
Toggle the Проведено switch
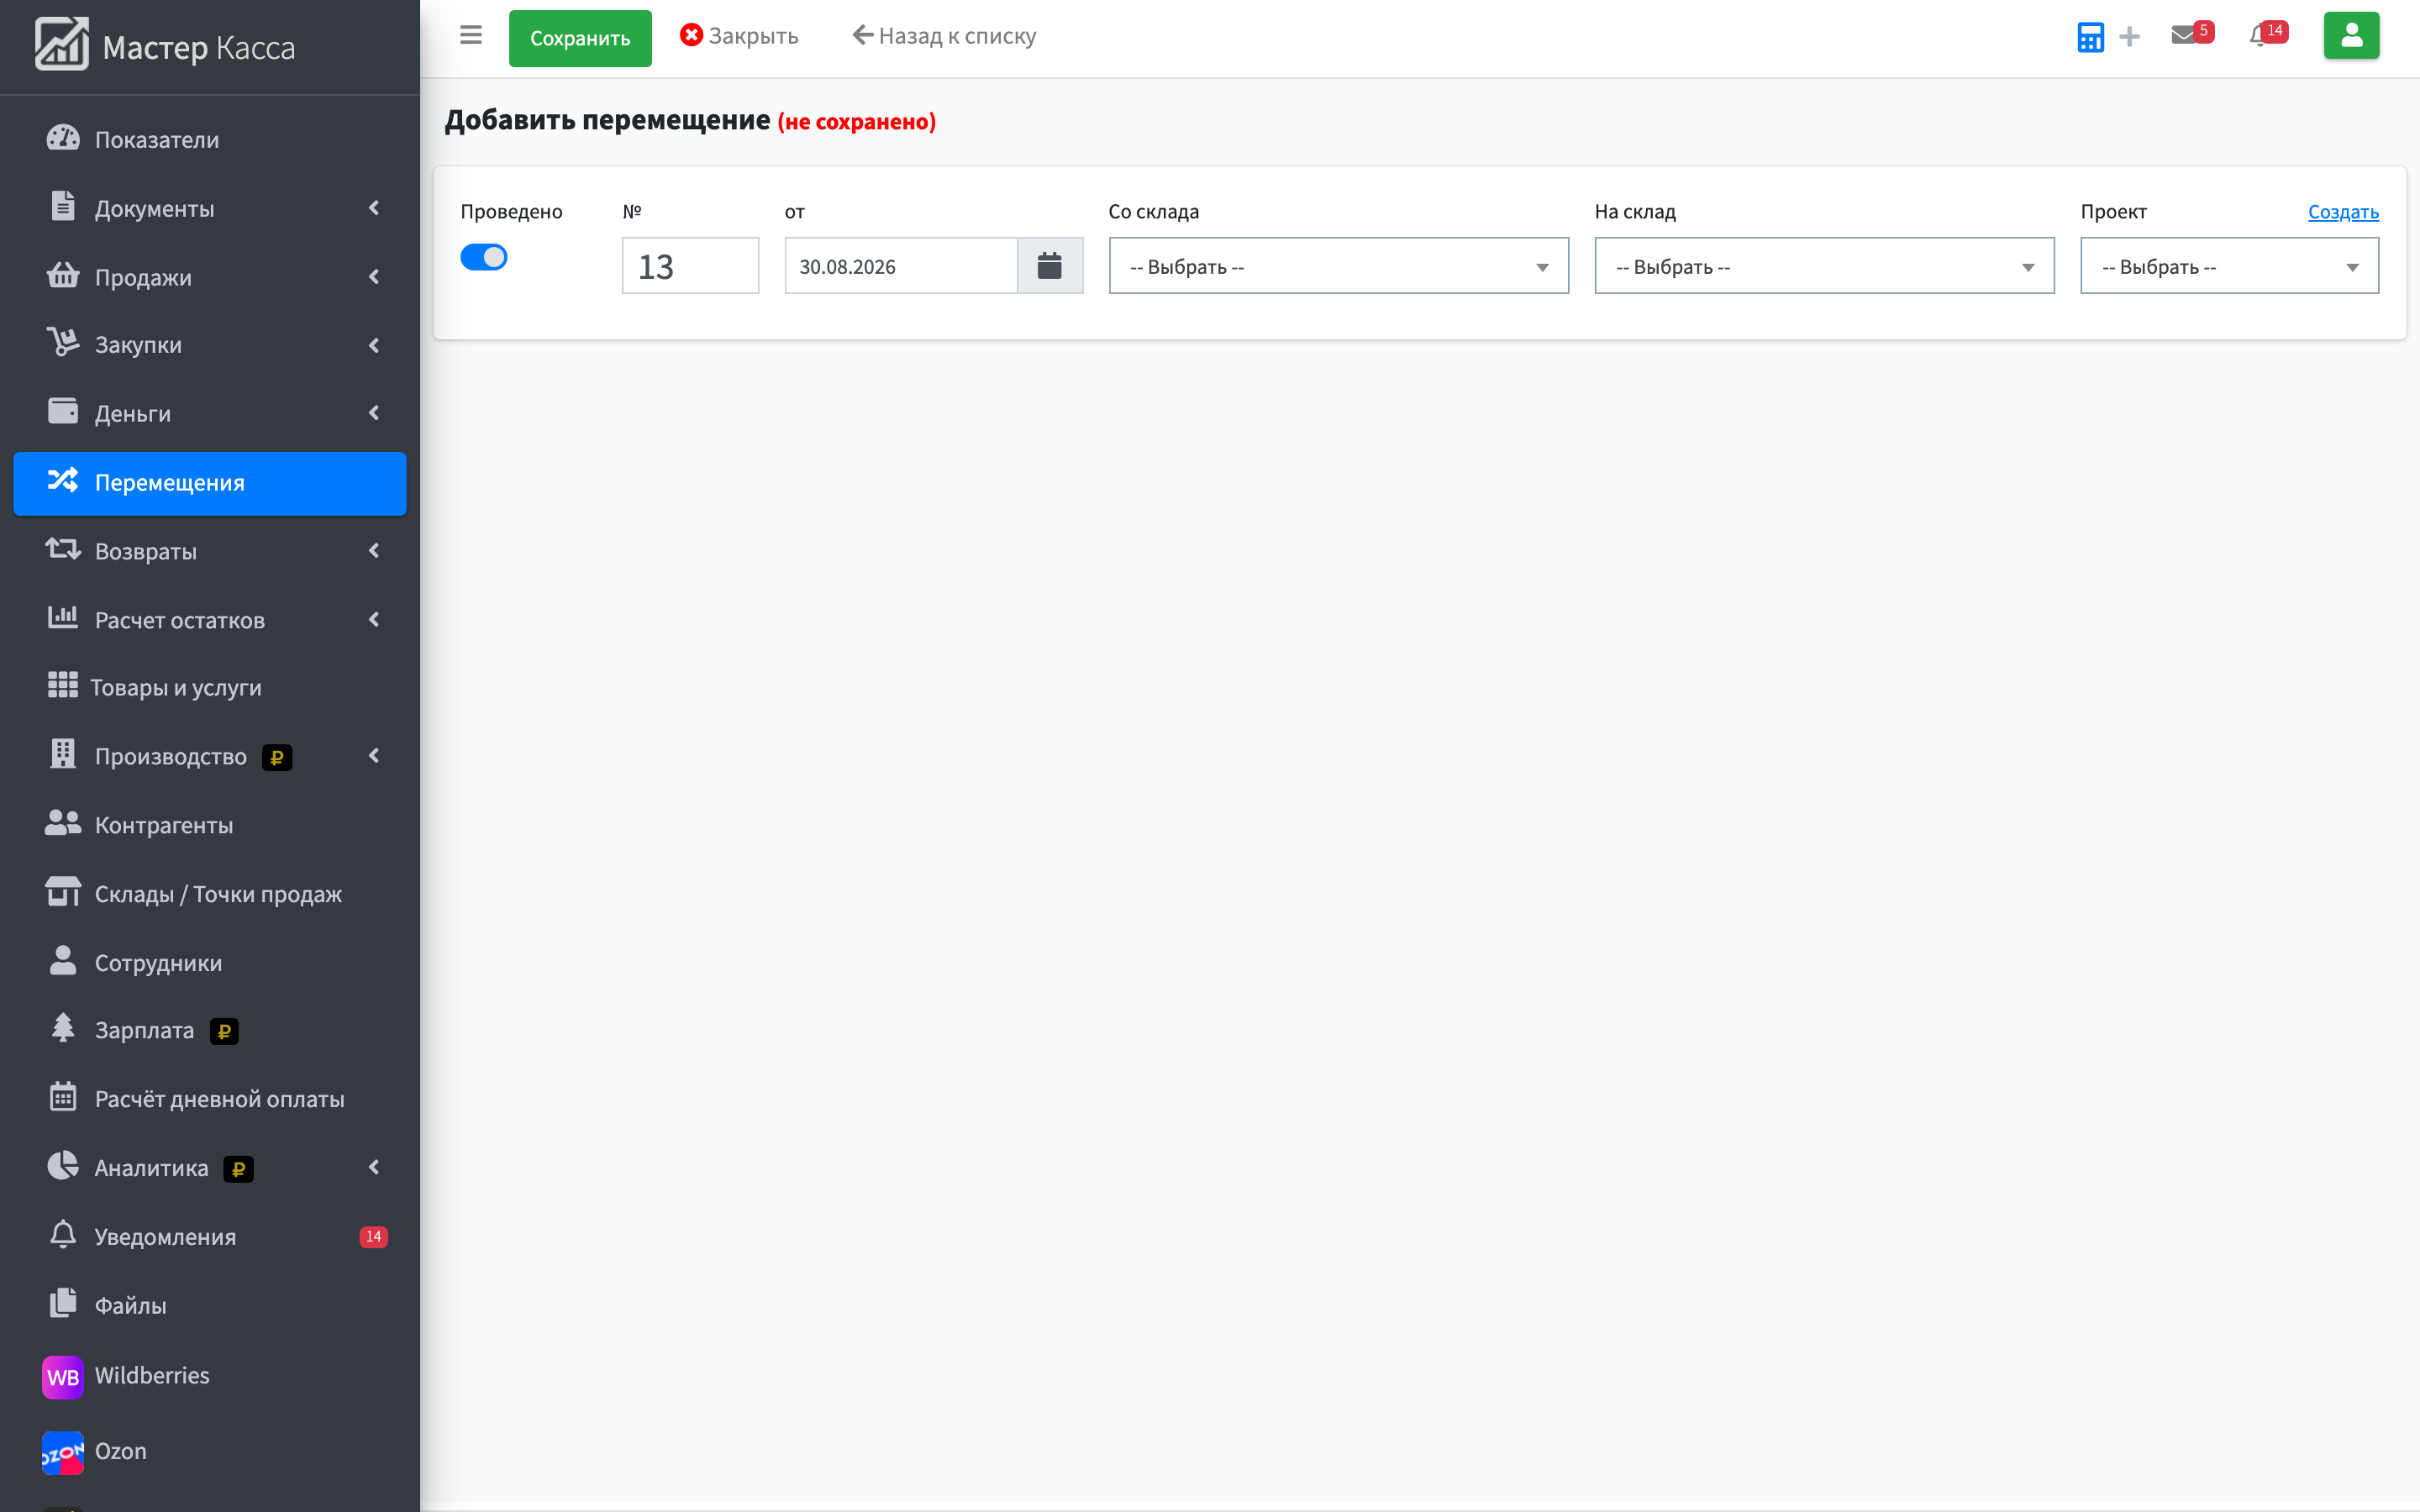coord(484,258)
